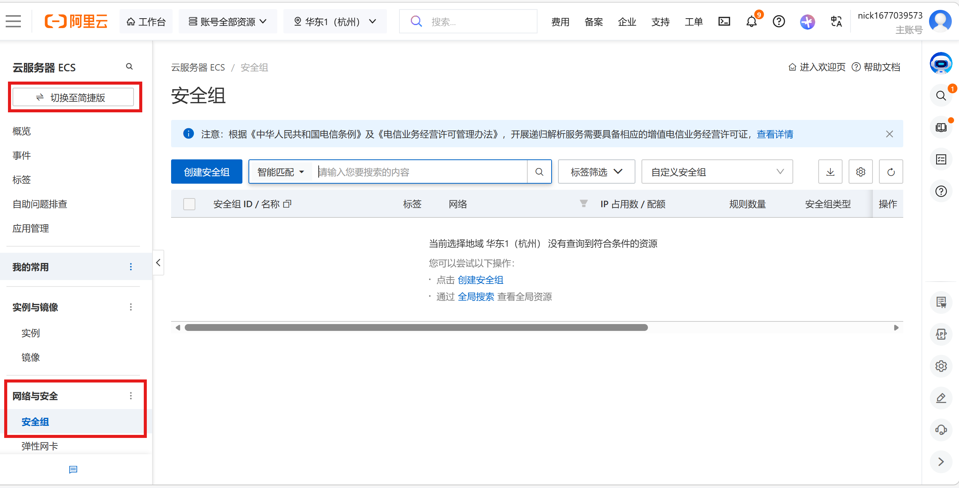The width and height of the screenshot is (959, 488).
Task: Click the blue 创建安全组 button
Action: pos(206,172)
